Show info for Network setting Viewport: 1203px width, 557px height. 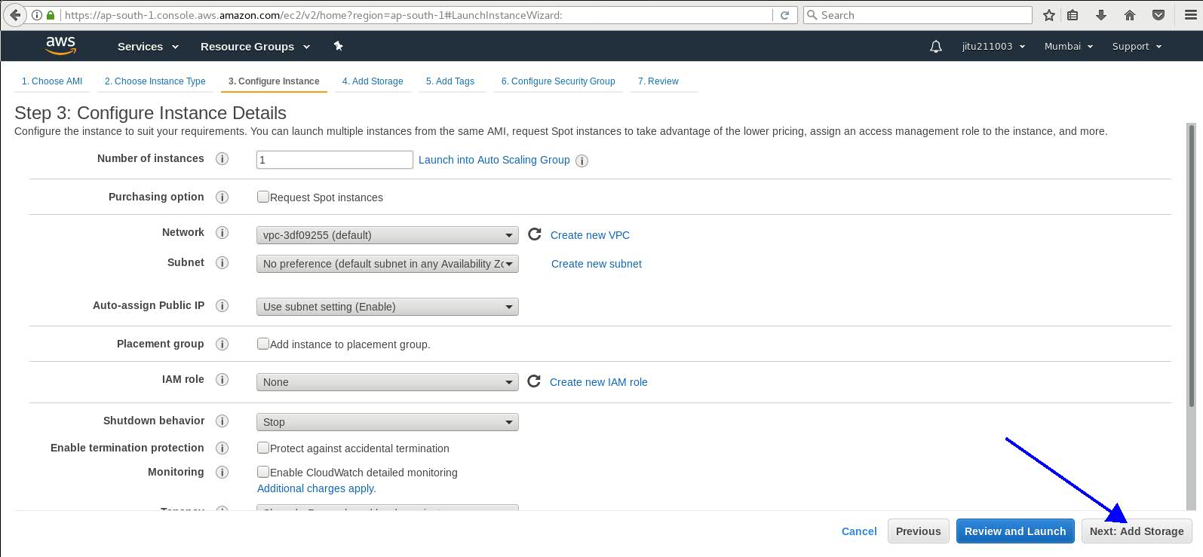point(222,233)
